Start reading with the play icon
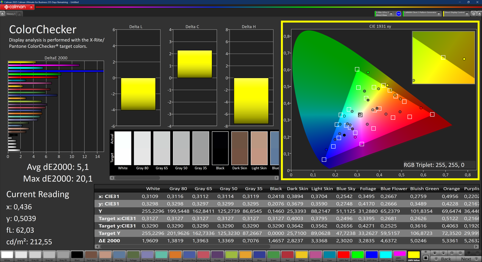This screenshot has height=262, width=482. click(x=443, y=253)
